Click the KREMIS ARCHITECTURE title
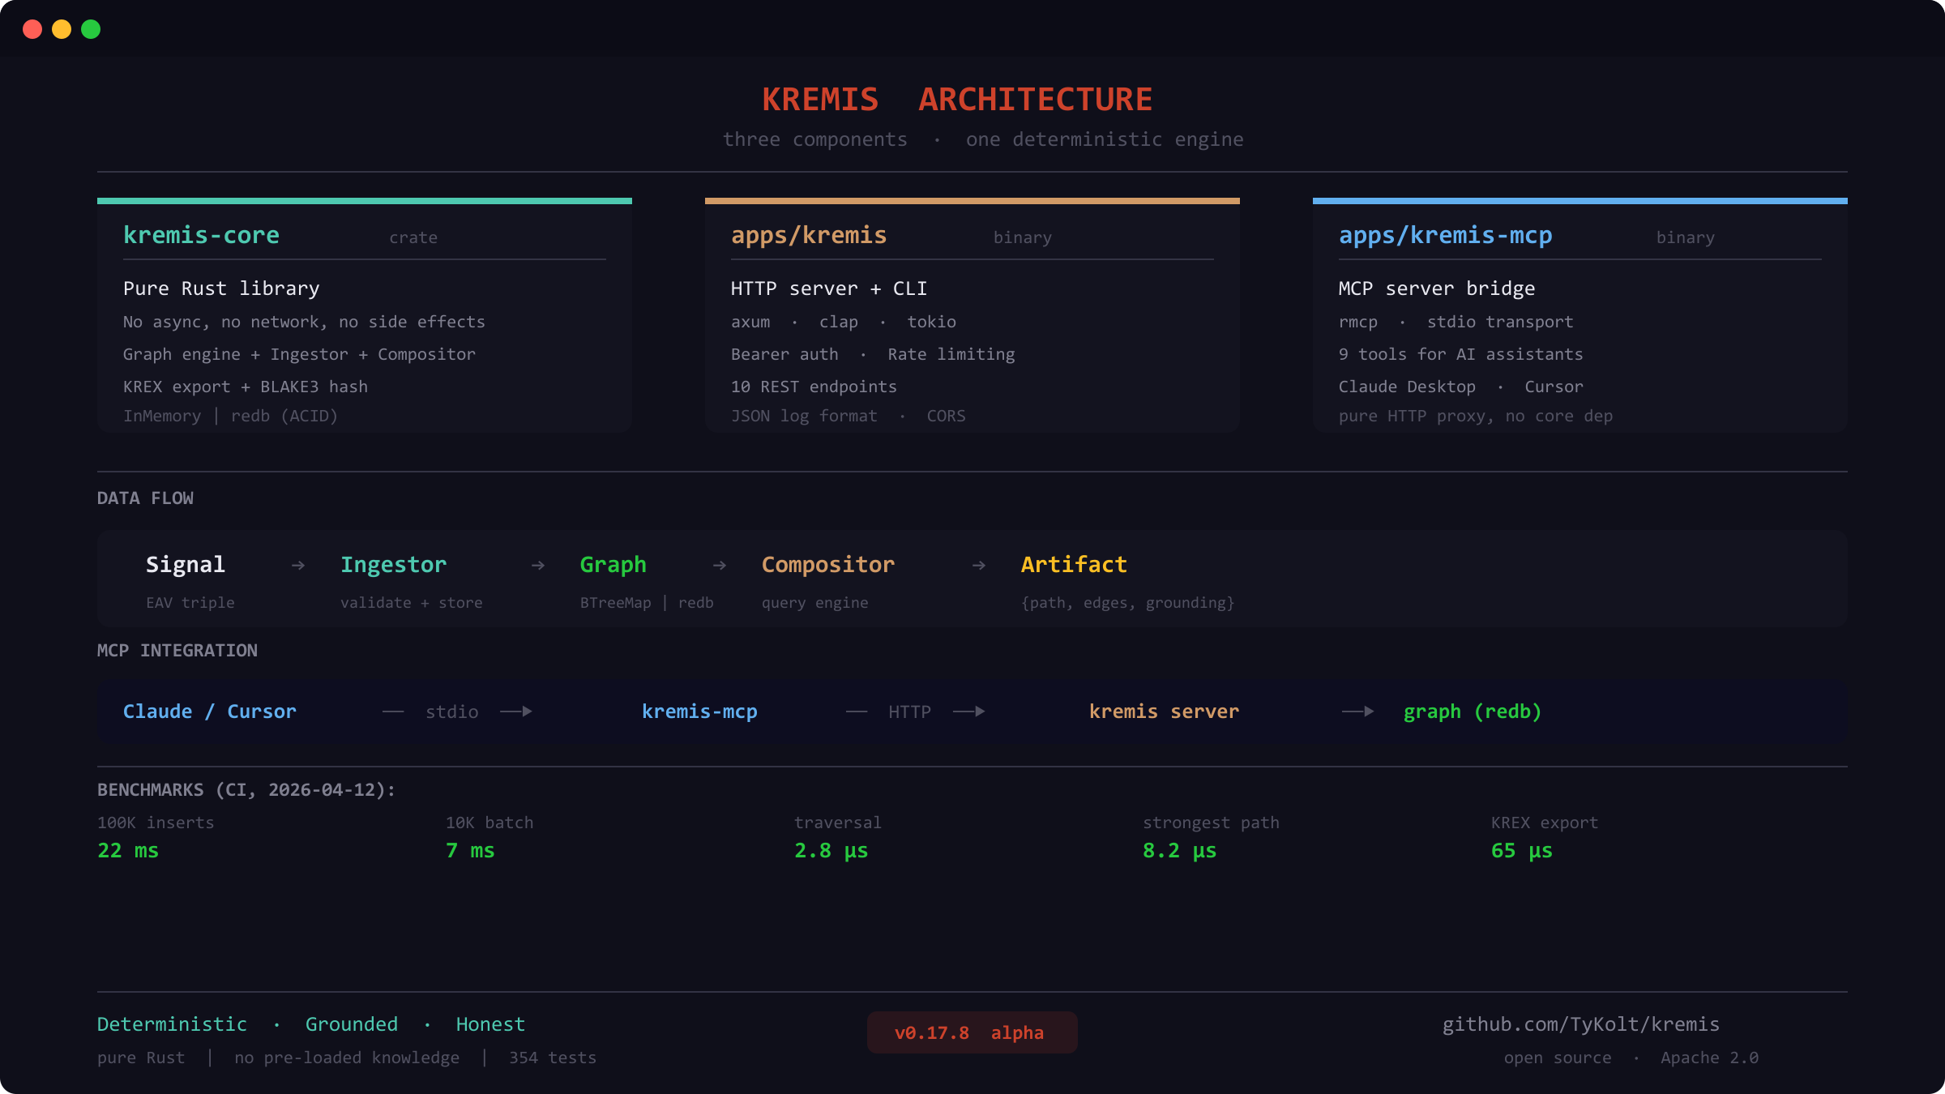This screenshot has width=1945, height=1094. [957, 100]
